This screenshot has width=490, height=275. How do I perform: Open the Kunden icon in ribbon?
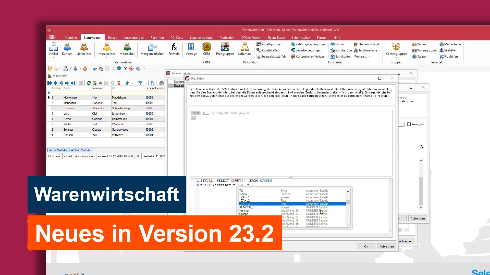click(x=67, y=47)
